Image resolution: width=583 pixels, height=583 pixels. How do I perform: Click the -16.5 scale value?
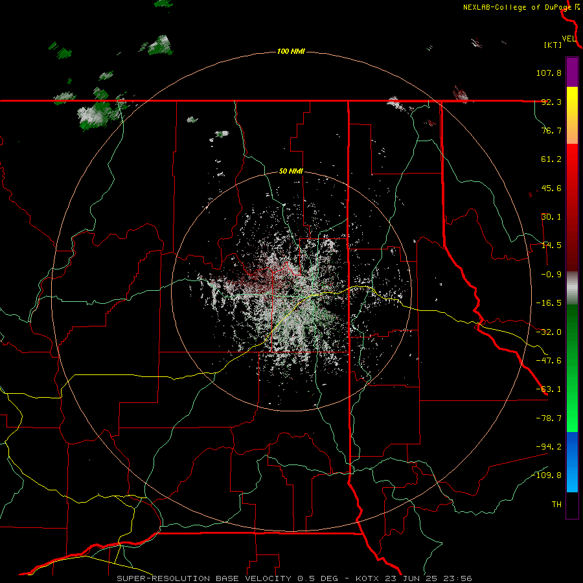coord(549,303)
